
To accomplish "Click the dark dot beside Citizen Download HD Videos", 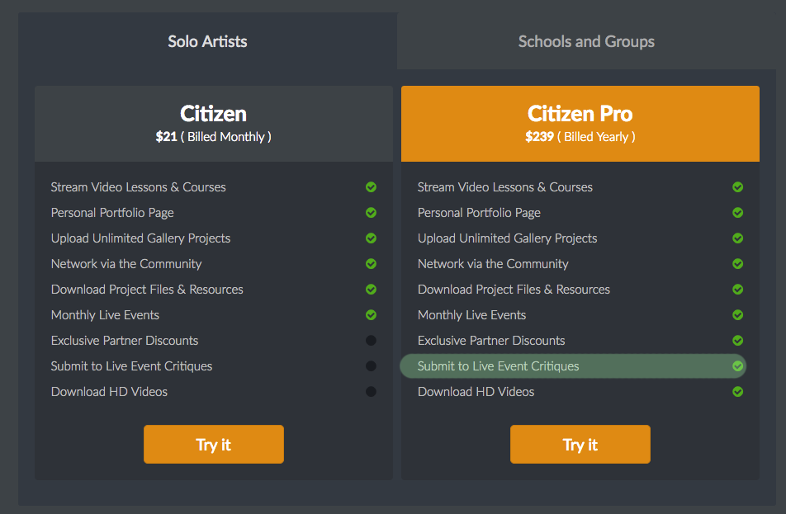I will point(371,392).
